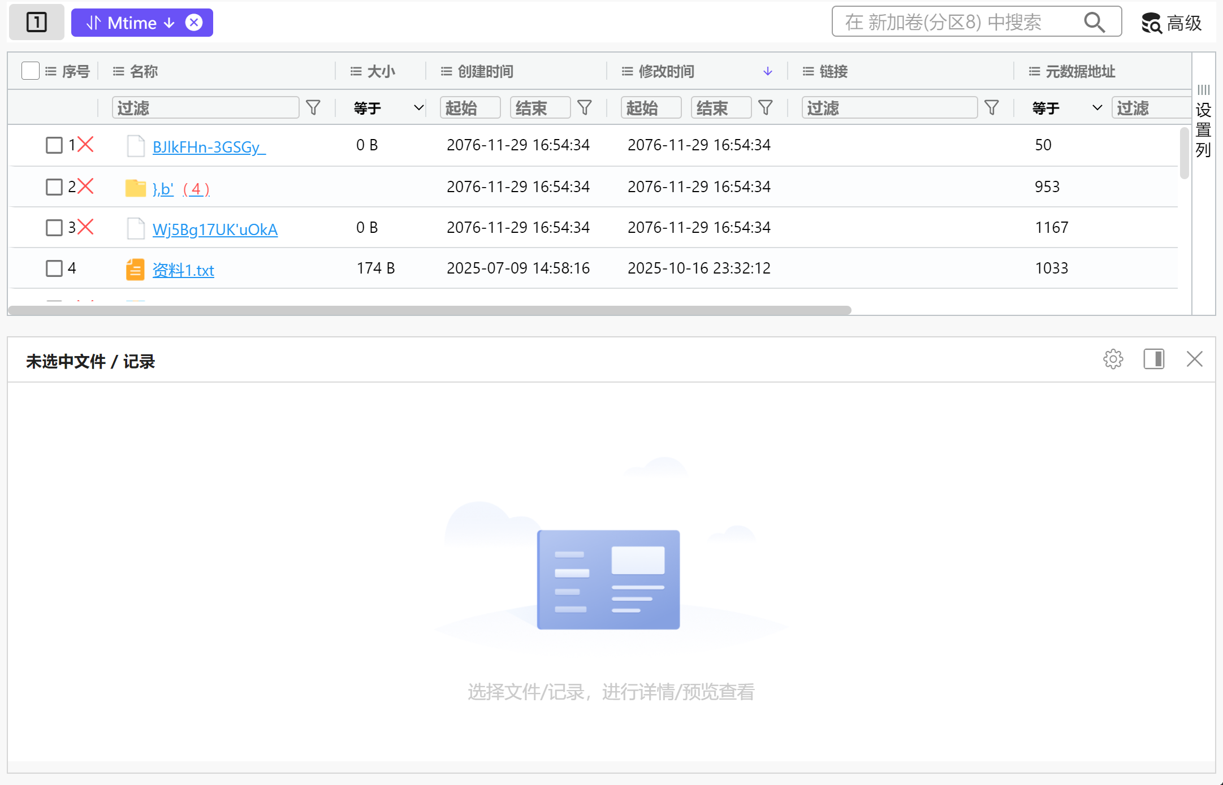The width and height of the screenshot is (1223, 785).
Task: Click the search magnifier icon
Action: (x=1094, y=23)
